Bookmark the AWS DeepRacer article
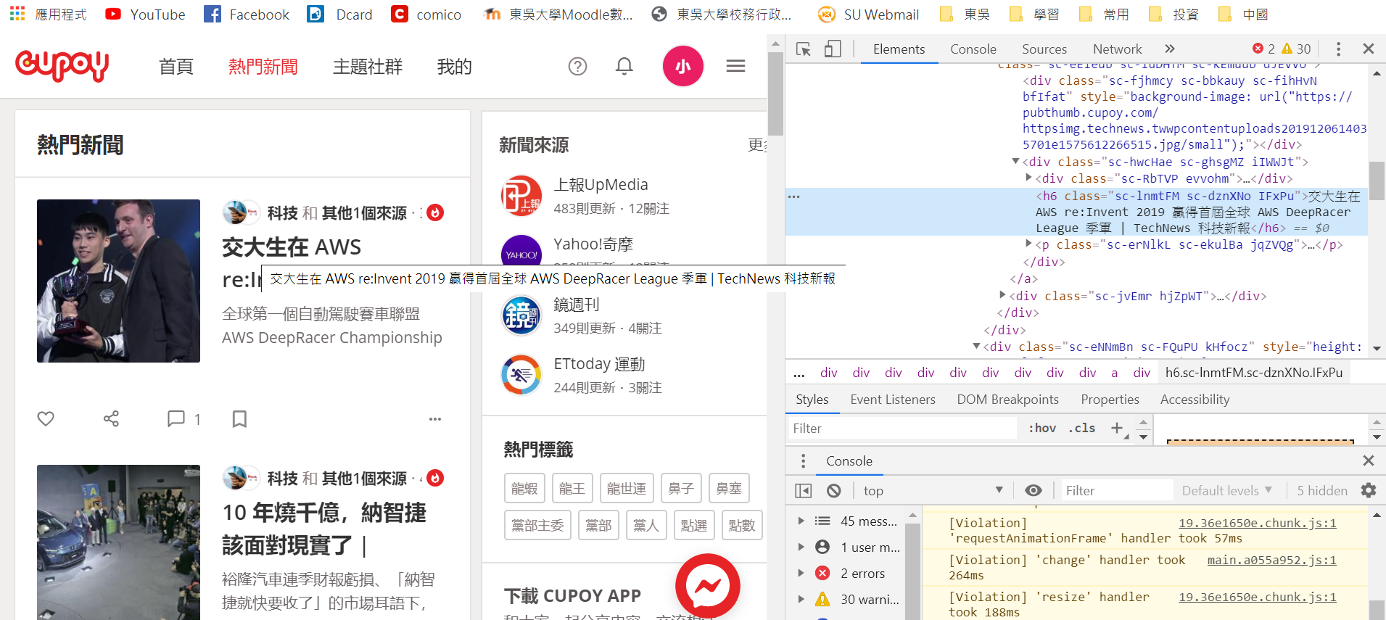Screen dimensions: 1386x620 point(239,418)
